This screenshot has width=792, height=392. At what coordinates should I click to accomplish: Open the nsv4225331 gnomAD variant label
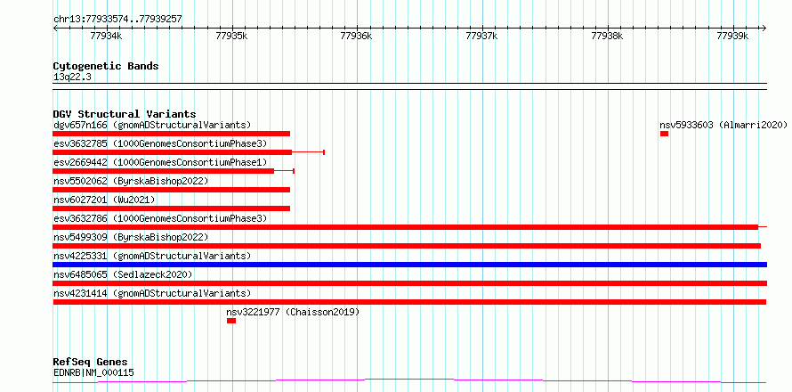pos(152,256)
